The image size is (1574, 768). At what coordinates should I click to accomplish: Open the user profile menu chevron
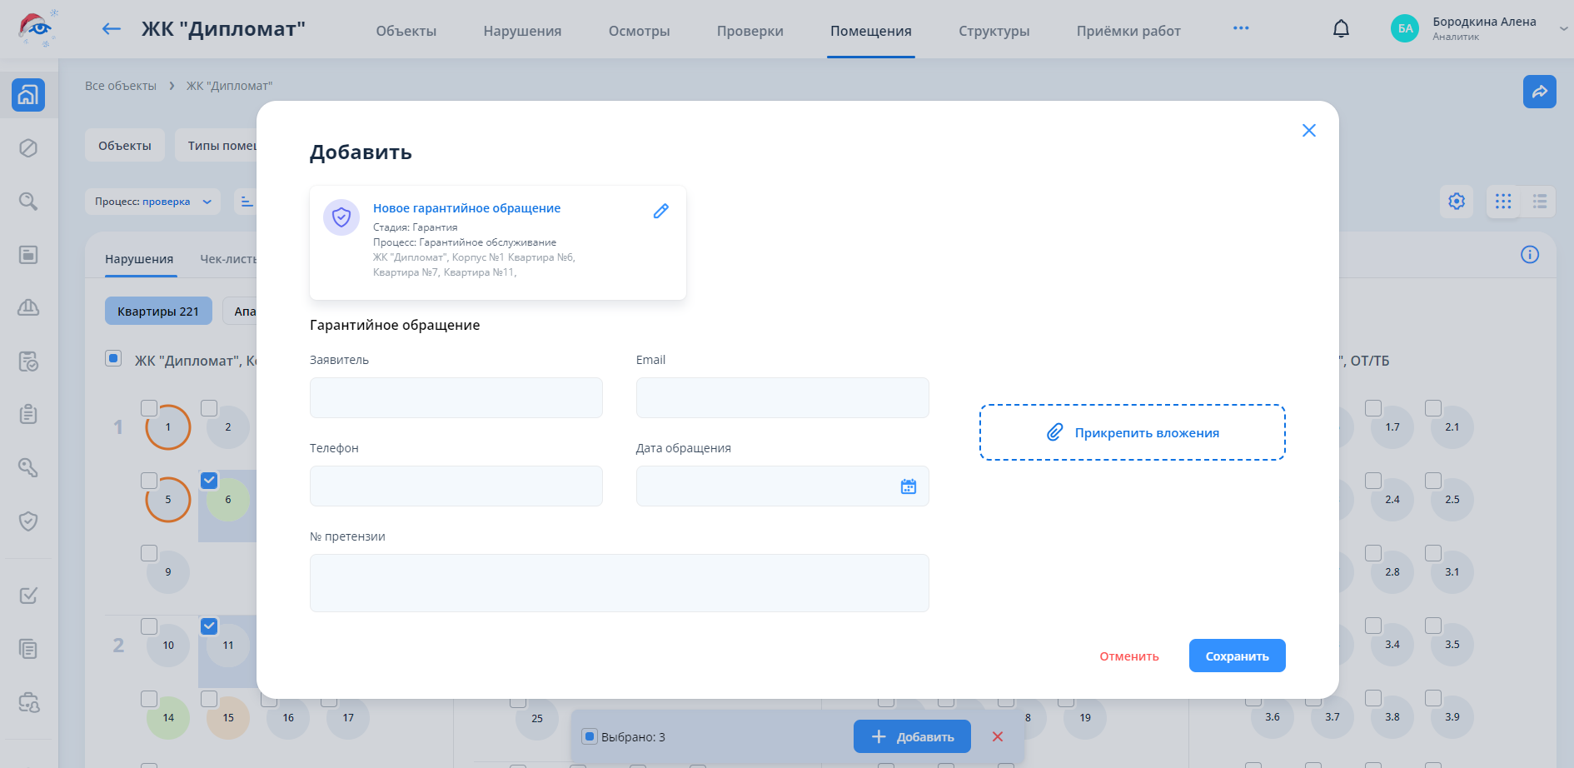[x=1563, y=29]
